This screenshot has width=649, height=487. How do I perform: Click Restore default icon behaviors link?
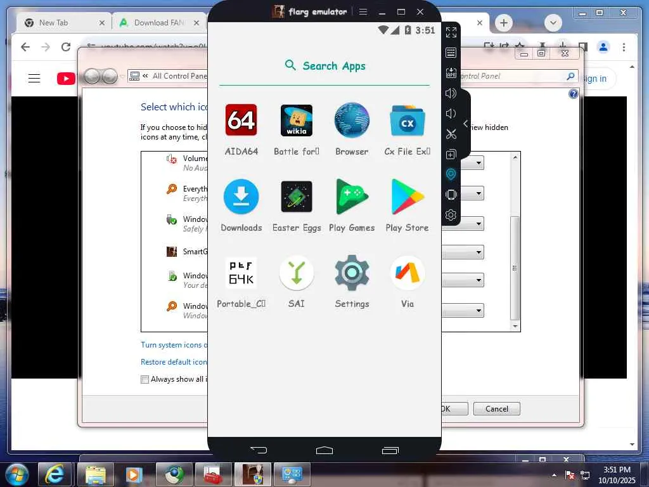(174, 362)
